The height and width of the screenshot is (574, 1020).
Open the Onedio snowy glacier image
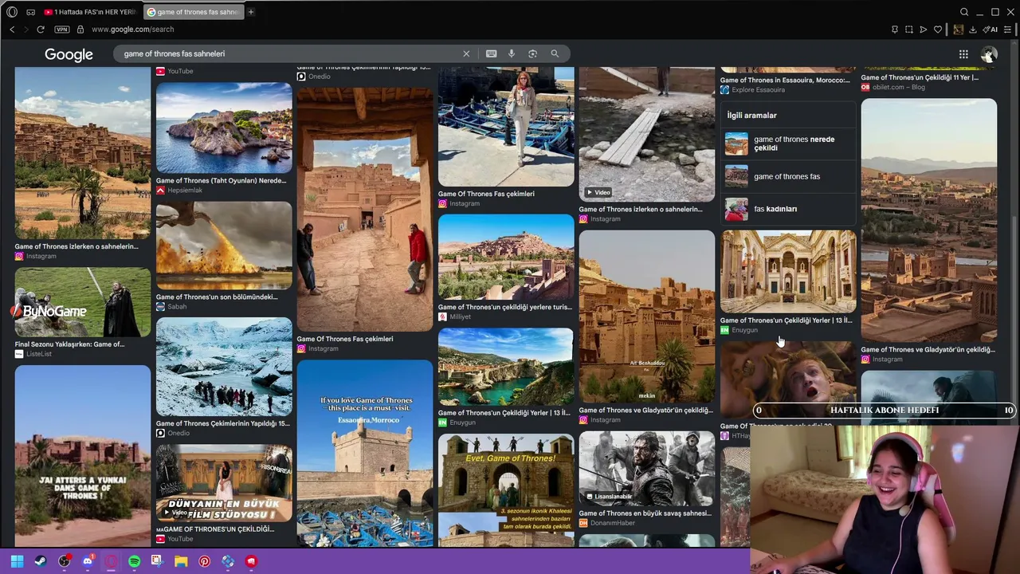(x=224, y=367)
